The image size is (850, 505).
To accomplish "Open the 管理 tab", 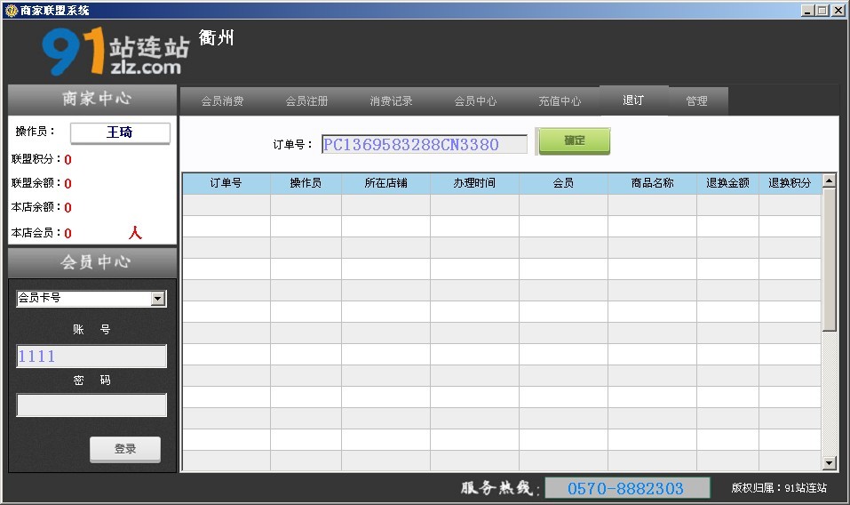I will [x=696, y=101].
